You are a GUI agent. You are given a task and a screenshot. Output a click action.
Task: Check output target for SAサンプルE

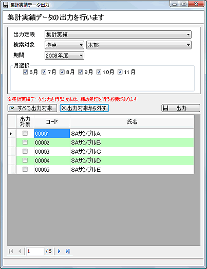tap(25, 169)
